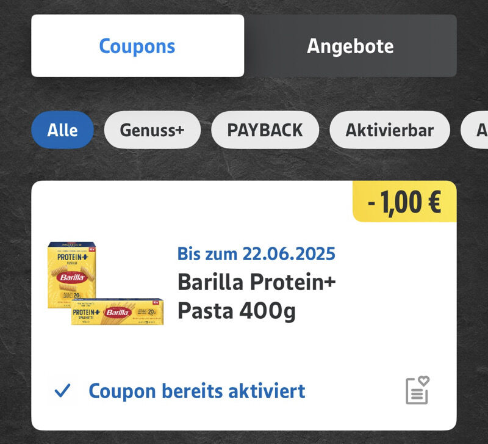This screenshot has height=444, width=488.
Task: Enable the Genuss+ filter chip
Action: tap(152, 130)
